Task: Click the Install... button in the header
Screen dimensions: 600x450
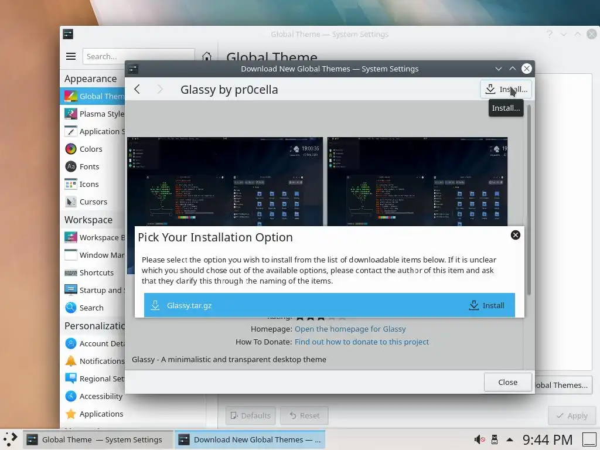Action: coord(506,89)
